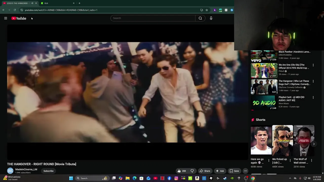The height and width of the screenshot is (182, 324).
Task: Go to YouTube home via the logo
Action: (x=19, y=18)
